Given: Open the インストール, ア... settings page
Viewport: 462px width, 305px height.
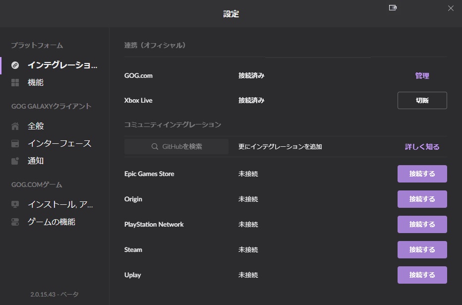Looking at the screenshot, I should (55, 204).
